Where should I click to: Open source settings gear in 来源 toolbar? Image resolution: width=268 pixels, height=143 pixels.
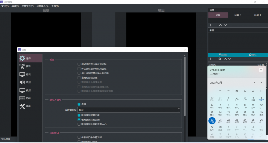220,59
